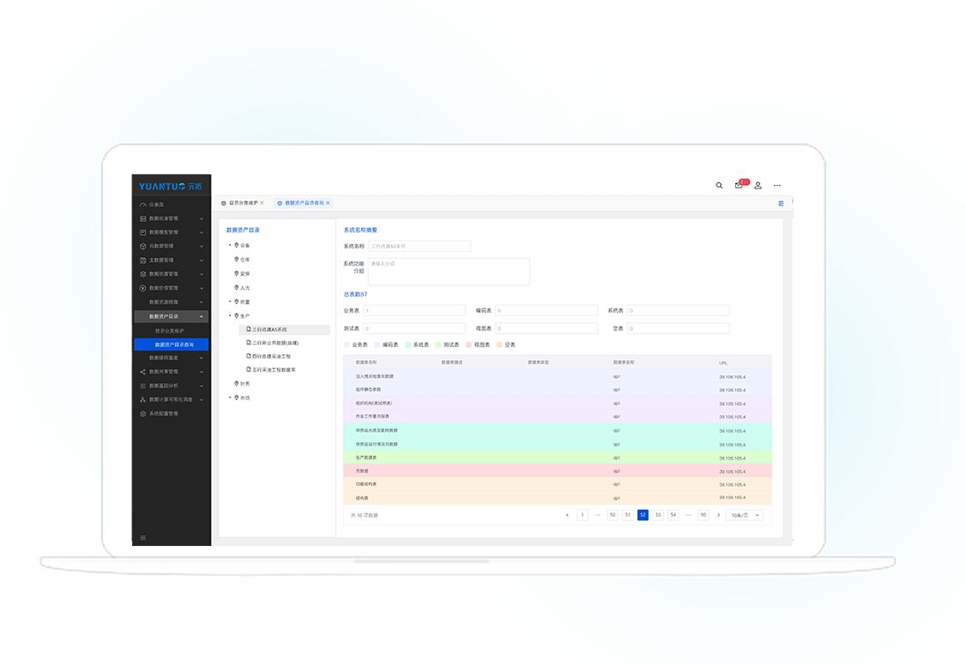This screenshot has height=664, width=966.
Task: Open the 系统配置管理 sidebar menu item
Action: click(x=163, y=414)
